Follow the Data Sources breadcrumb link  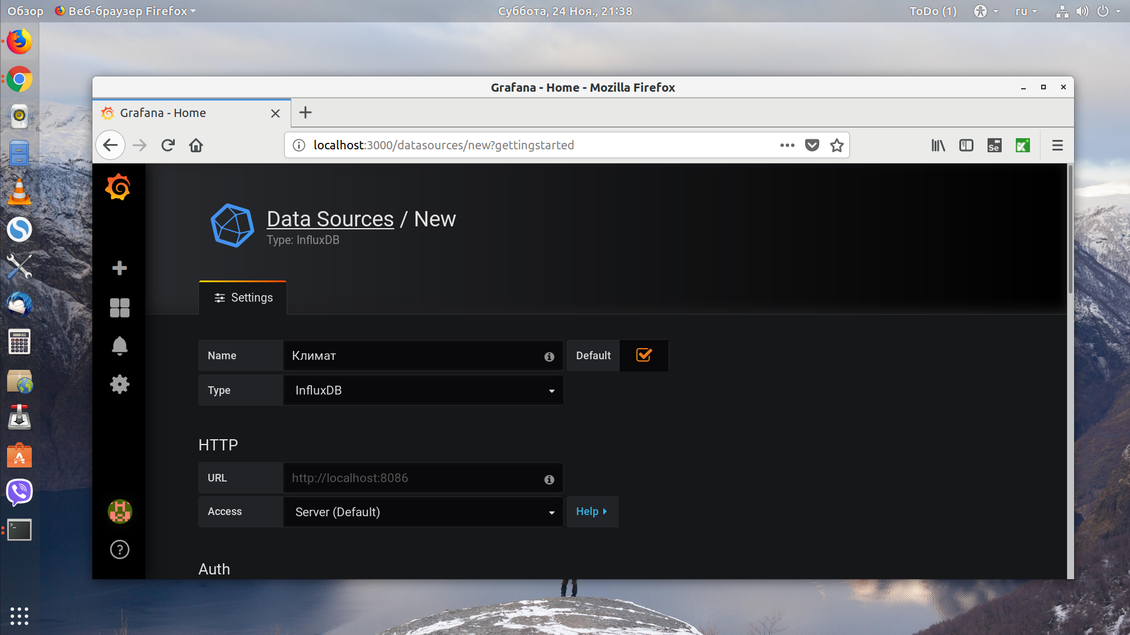point(330,219)
